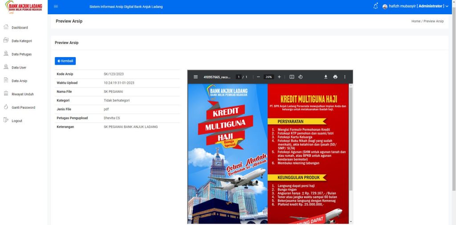This screenshot has width=456, height=225.
Task: Click the Data Kategori folder icon
Action: [6, 40]
